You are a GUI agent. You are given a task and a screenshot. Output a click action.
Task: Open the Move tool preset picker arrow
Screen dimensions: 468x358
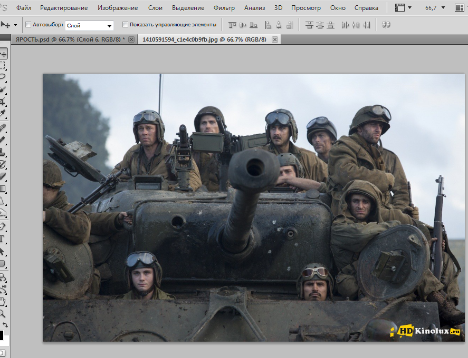point(15,25)
